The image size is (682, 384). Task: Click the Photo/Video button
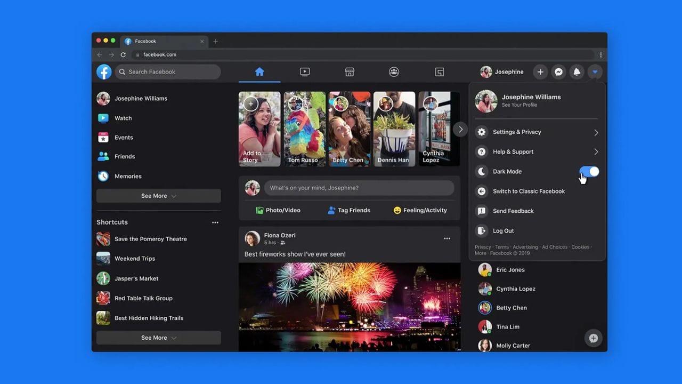click(x=278, y=210)
